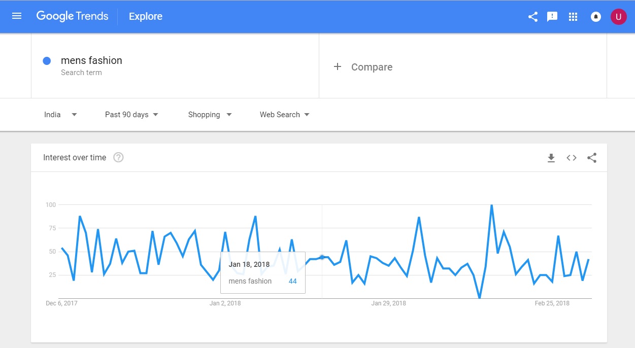Download interest over time CSV
Image resolution: width=635 pixels, height=348 pixels.
[x=551, y=158]
